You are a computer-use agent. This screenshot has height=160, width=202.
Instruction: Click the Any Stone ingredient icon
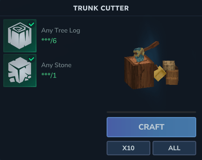pyautogui.click(x=20, y=70)
